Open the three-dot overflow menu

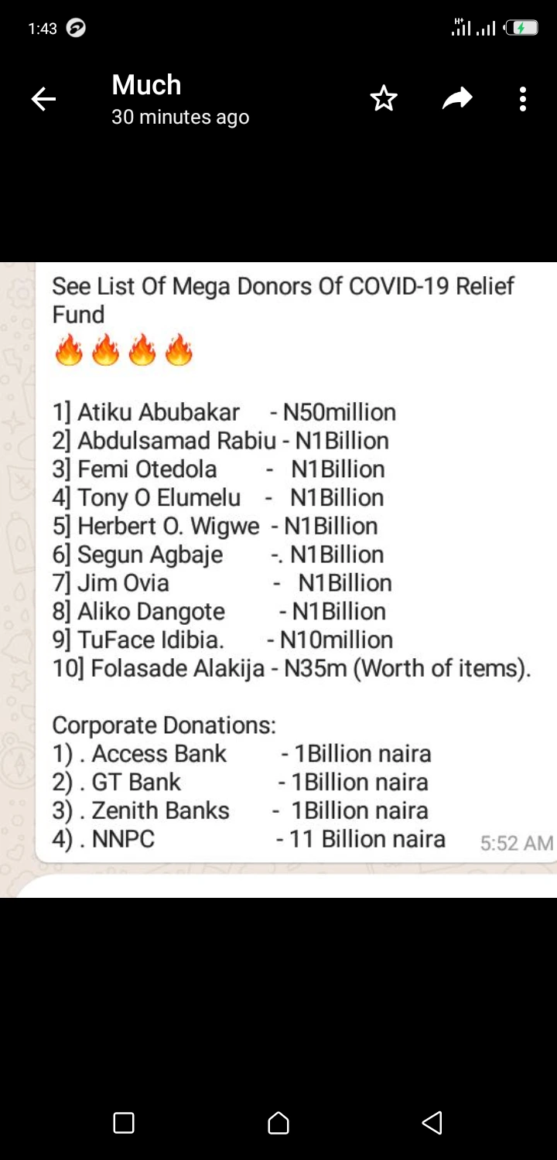pyautogui.click(x=523, y=99)
